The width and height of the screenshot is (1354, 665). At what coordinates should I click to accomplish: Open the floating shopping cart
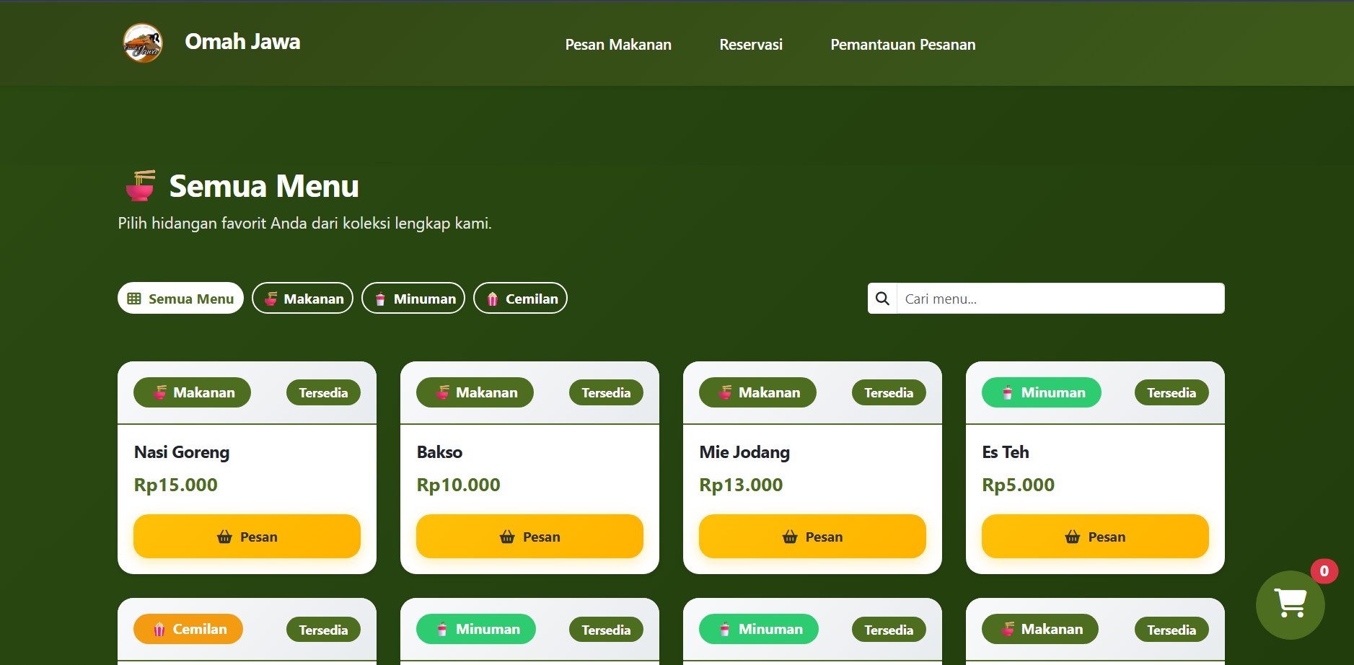1290,604
